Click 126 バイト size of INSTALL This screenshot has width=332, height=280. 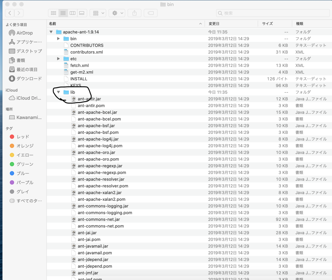pyautogui.click(x=277, y=79)
